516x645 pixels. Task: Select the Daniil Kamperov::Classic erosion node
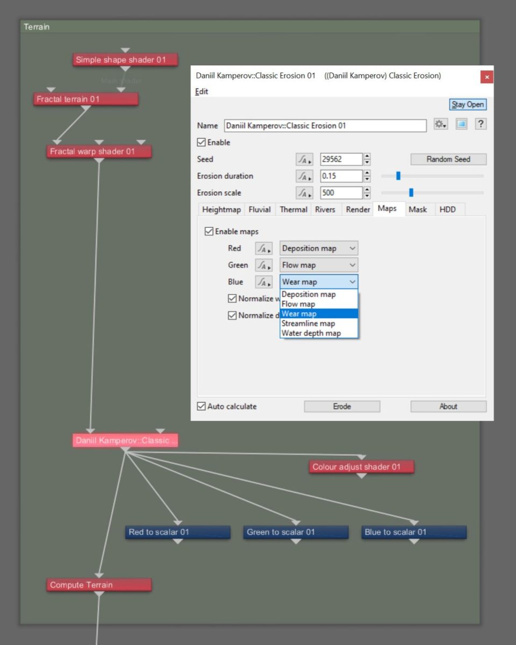[x=125, y=441]
